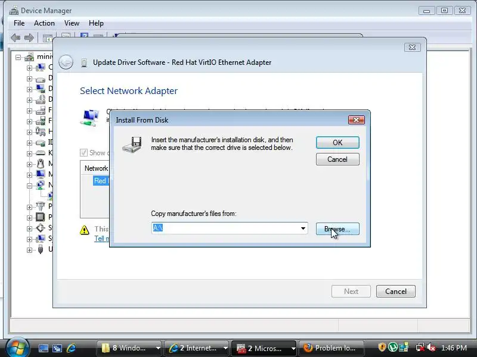Expand the Universal Serial Bus controllers category
Screen dimensions: 477x357
[x=29, y=250]
